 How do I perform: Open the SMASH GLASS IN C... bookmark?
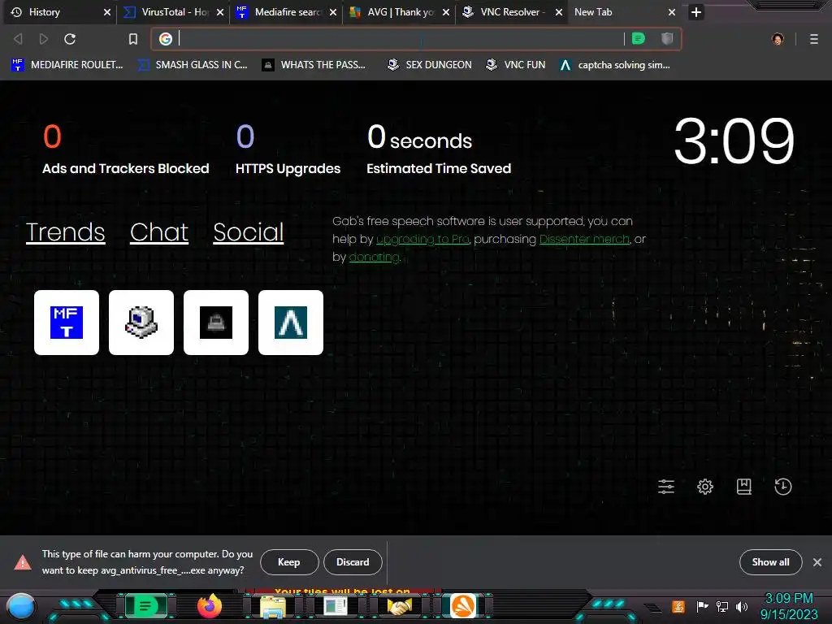coord(192,65)
